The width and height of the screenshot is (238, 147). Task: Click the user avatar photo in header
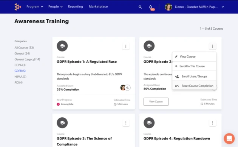pyautogui.click(x=168, y=7)
